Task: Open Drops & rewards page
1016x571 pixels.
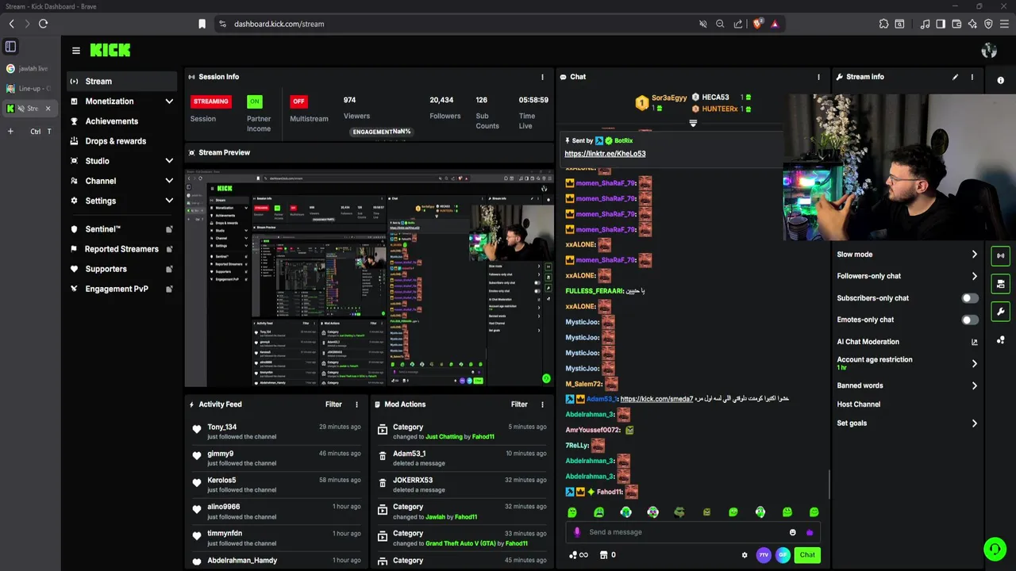Action: (x=120, y=141)
